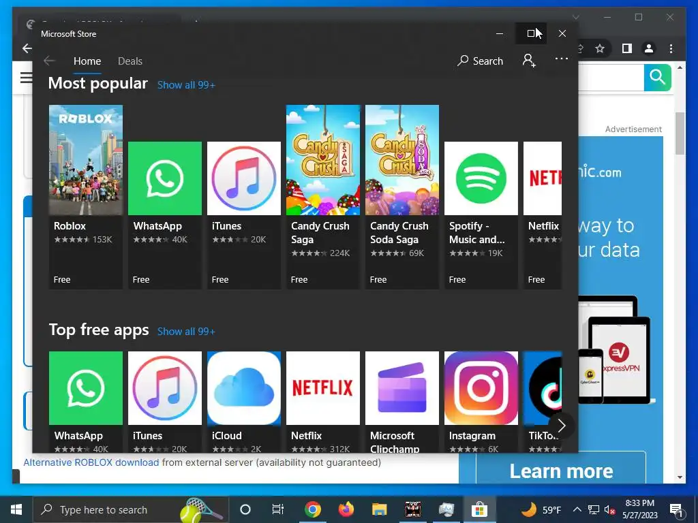The image size is (698, 523).
Task: Go back in Microsoft Store
Action: [x=49, y=61]
